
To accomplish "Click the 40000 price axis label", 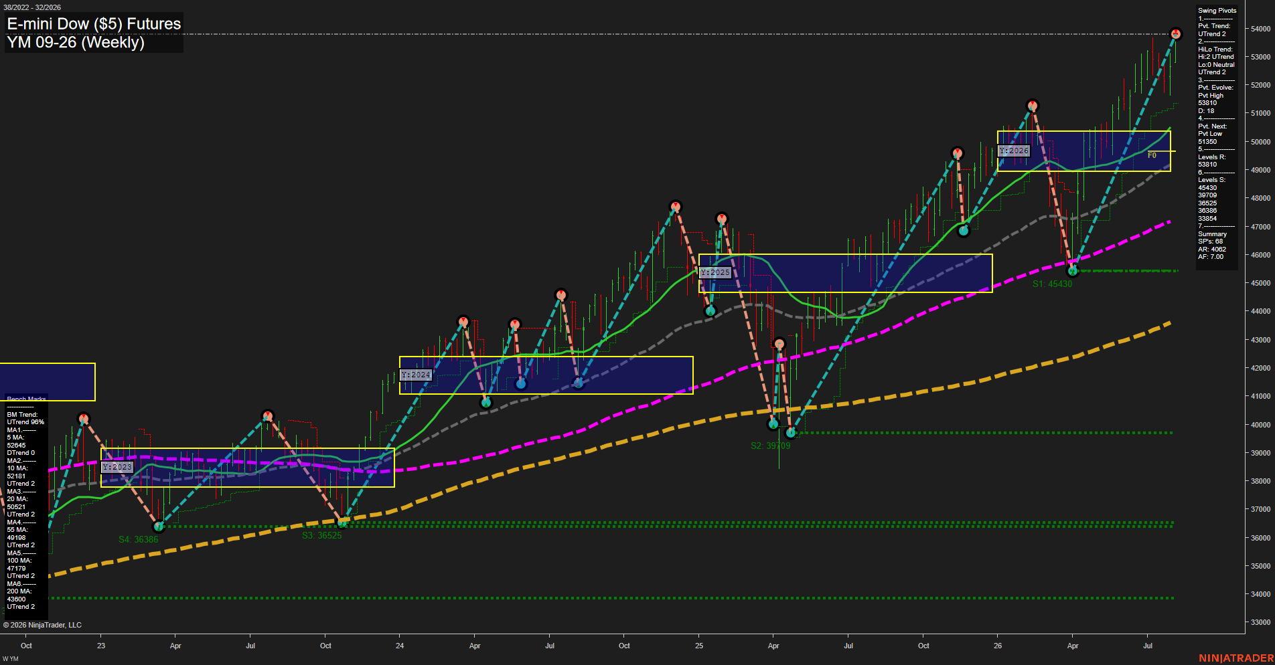I will point(1260,425).
